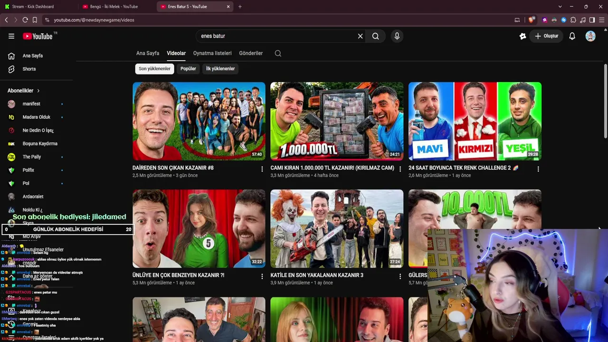The width and height of the screenshot is (608, 342).
Task: Open the tab search dropdown arrow
Action: pos(560,7)
